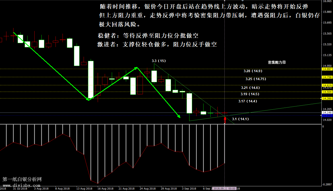The image size is (333, 191).
Task: Click the highlighted 2018.09.11 00:00 date label
Action: [x=225, y=189]
